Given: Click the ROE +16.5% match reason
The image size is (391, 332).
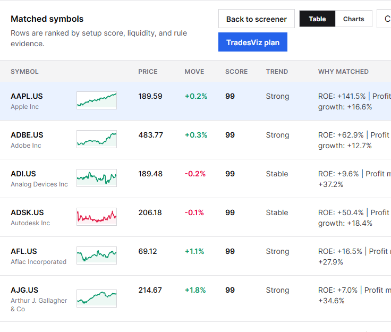Looking at the screenshot, I should [354, 257].
